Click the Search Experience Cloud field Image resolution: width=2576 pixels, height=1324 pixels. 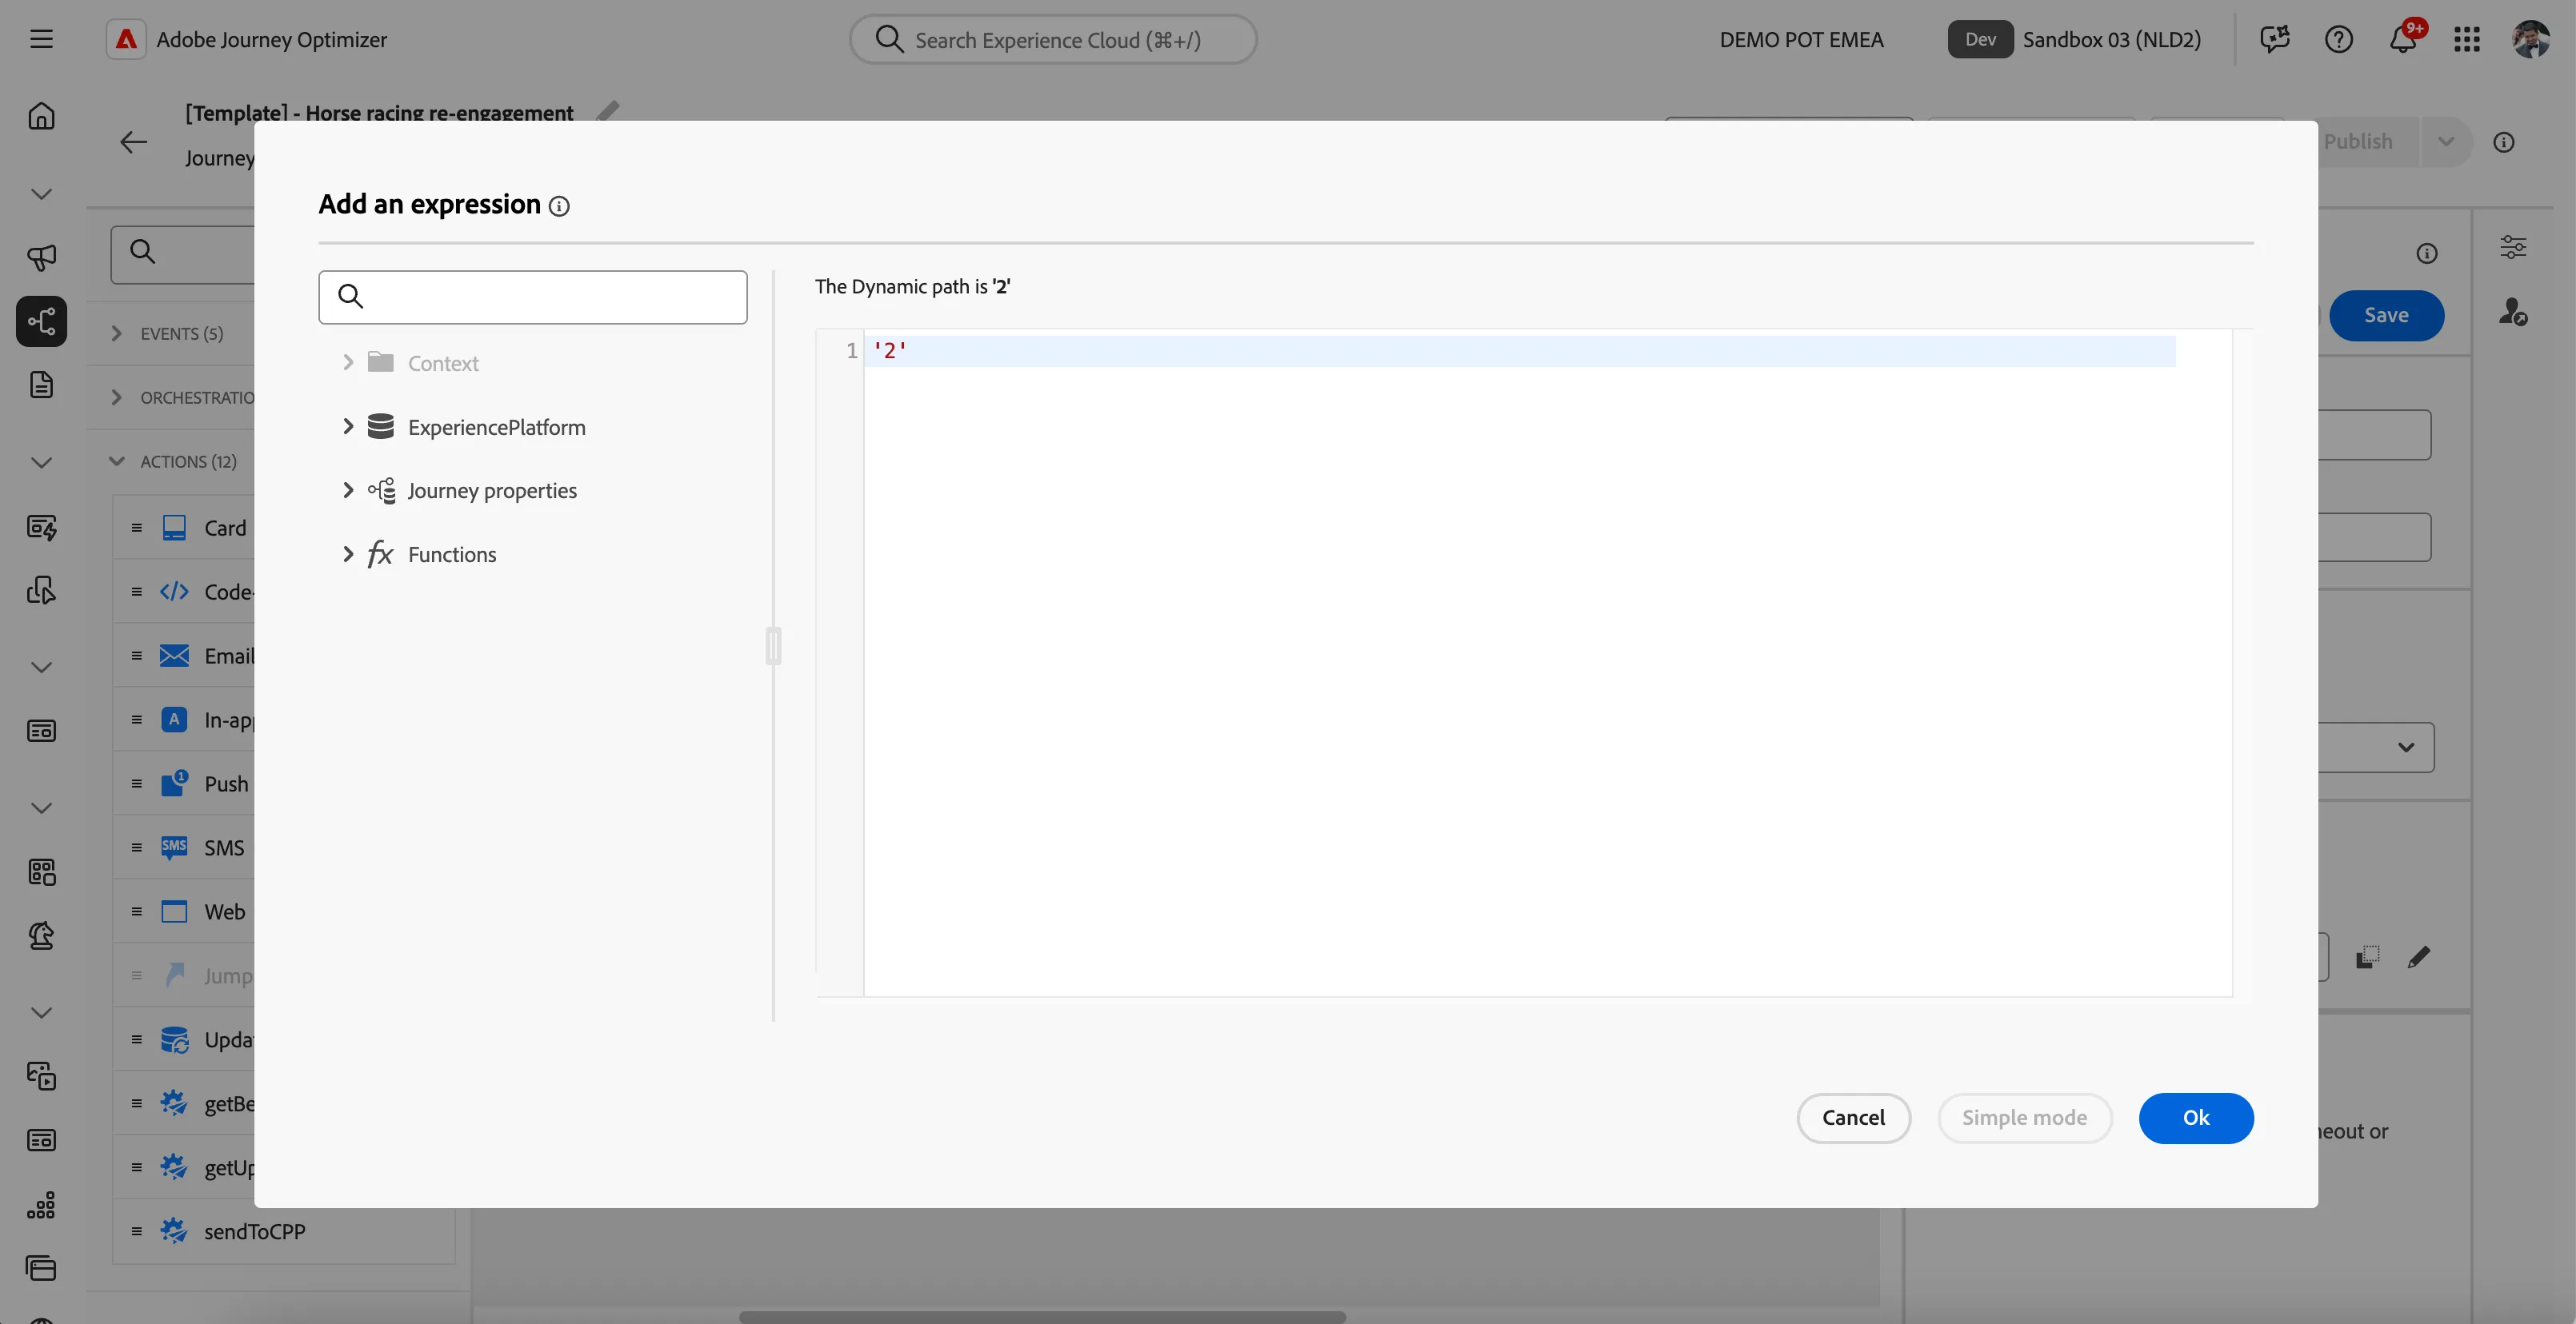(x=1052, y=39)
